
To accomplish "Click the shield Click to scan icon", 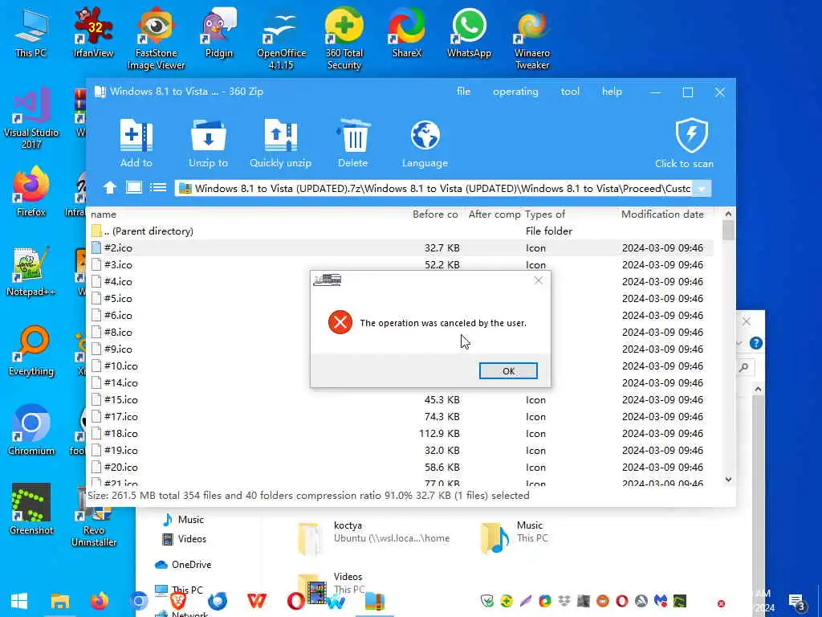I will tap(691, 135).
